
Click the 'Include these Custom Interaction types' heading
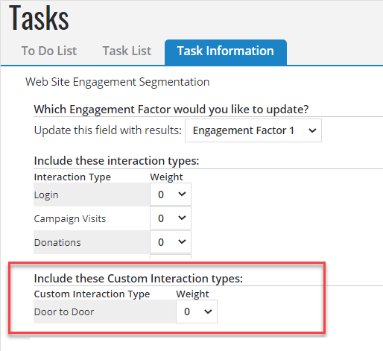coord(139,278)
